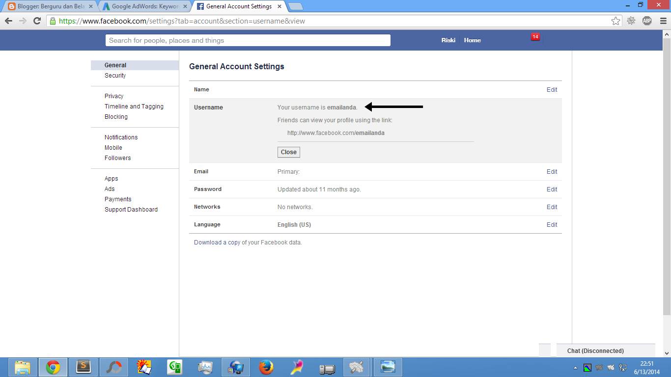
Task: Open Security settings
Action: (x=115, y=76)
